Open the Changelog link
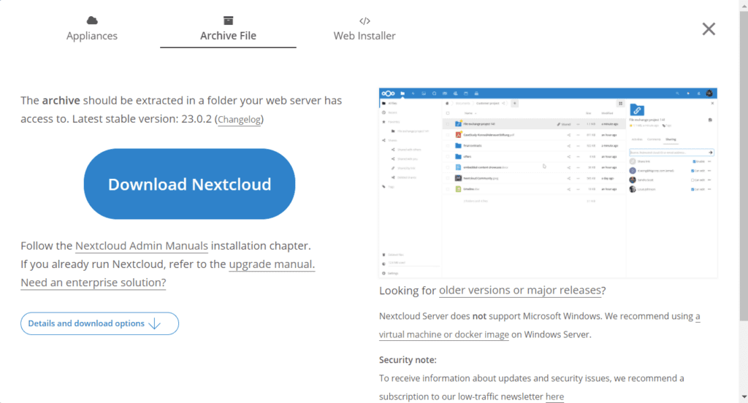Viewport: 748px width, 403px height. 240,119
